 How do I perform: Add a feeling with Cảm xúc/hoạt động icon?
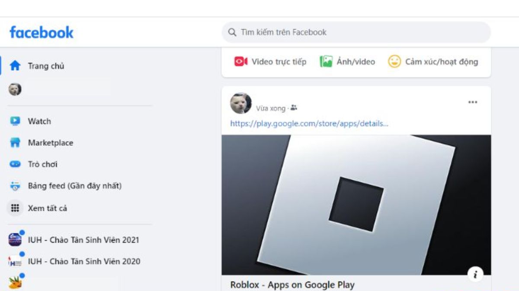click(x=394, y=62)
